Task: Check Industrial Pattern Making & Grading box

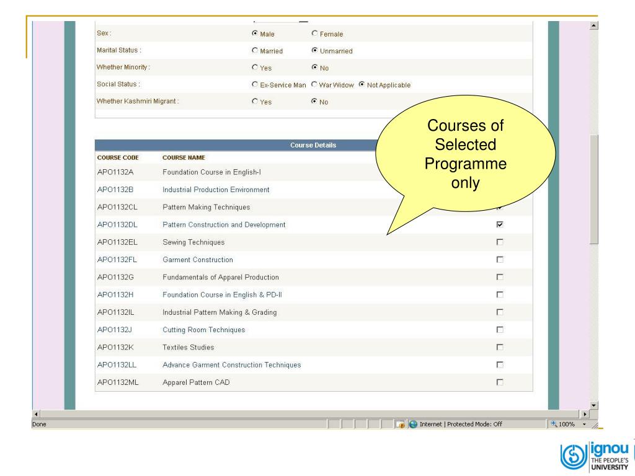Action: click(500, 312)
